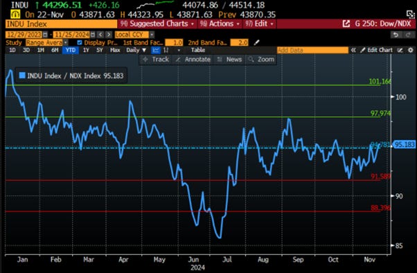Viewport: 417px width, 273px height.
Task: Activate Track crosshair tool
Action: 156,60
